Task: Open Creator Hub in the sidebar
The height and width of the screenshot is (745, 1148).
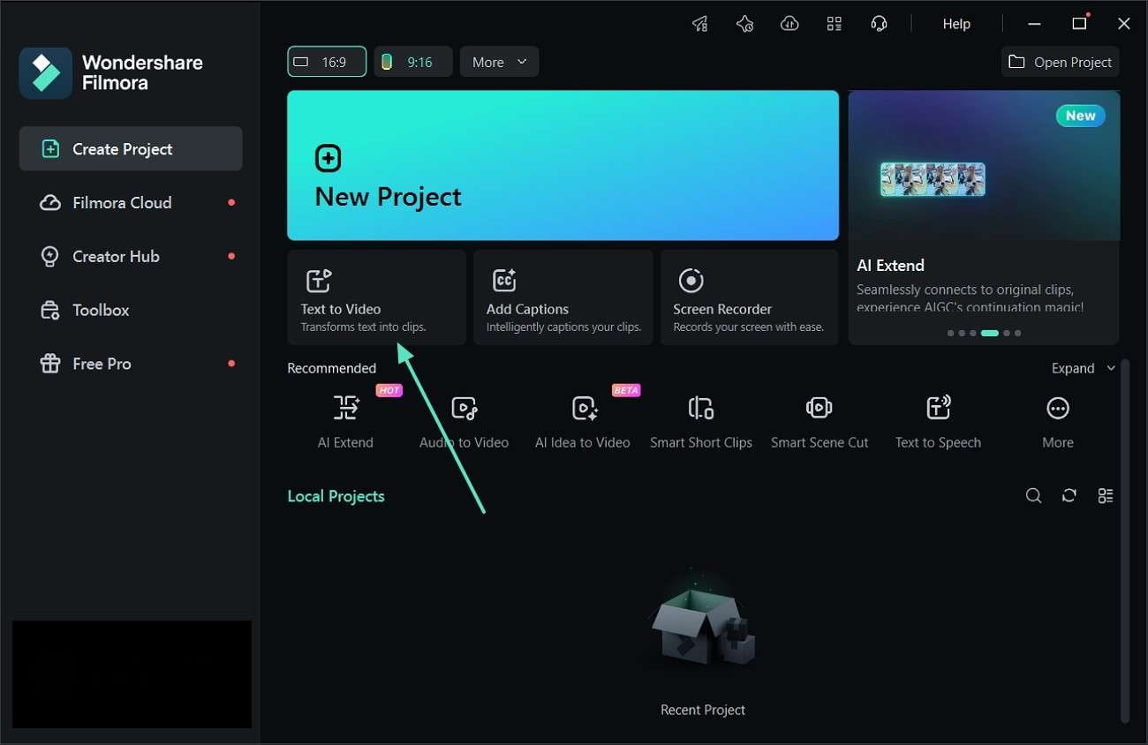Action: click(x=131, y=257)
